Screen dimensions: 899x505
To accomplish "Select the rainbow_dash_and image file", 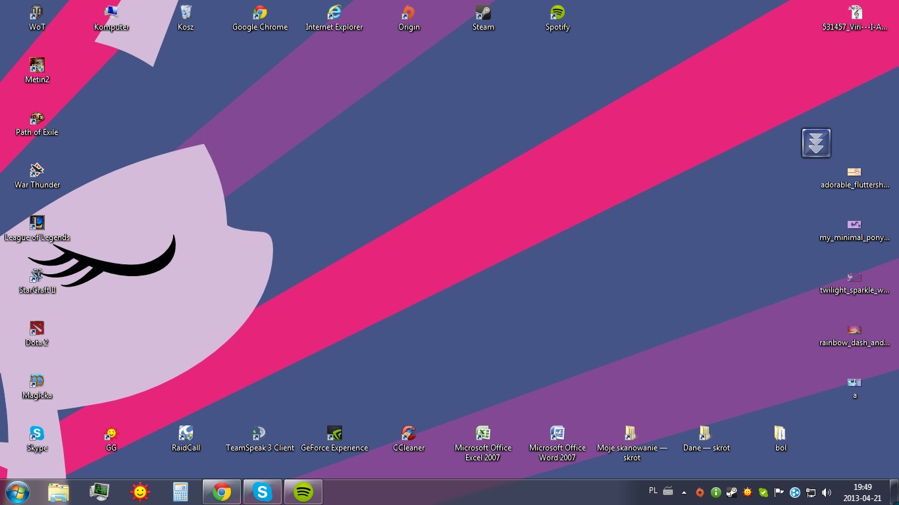I will click(x=854, y=335).
